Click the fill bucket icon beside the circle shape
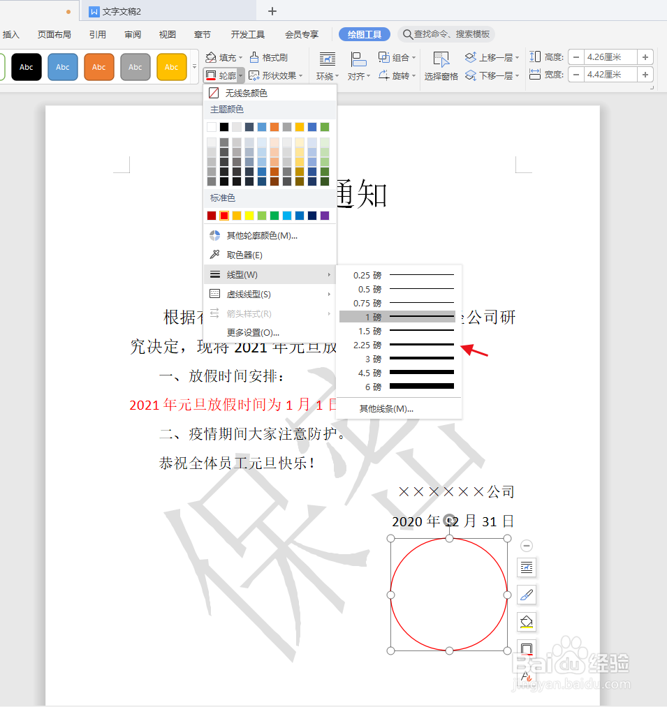The width and height of the screenshot is (667, 707). pyautogui.click(x=526, y=622)
